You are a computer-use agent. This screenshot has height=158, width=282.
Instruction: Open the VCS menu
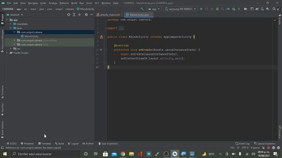coord(97,3)
